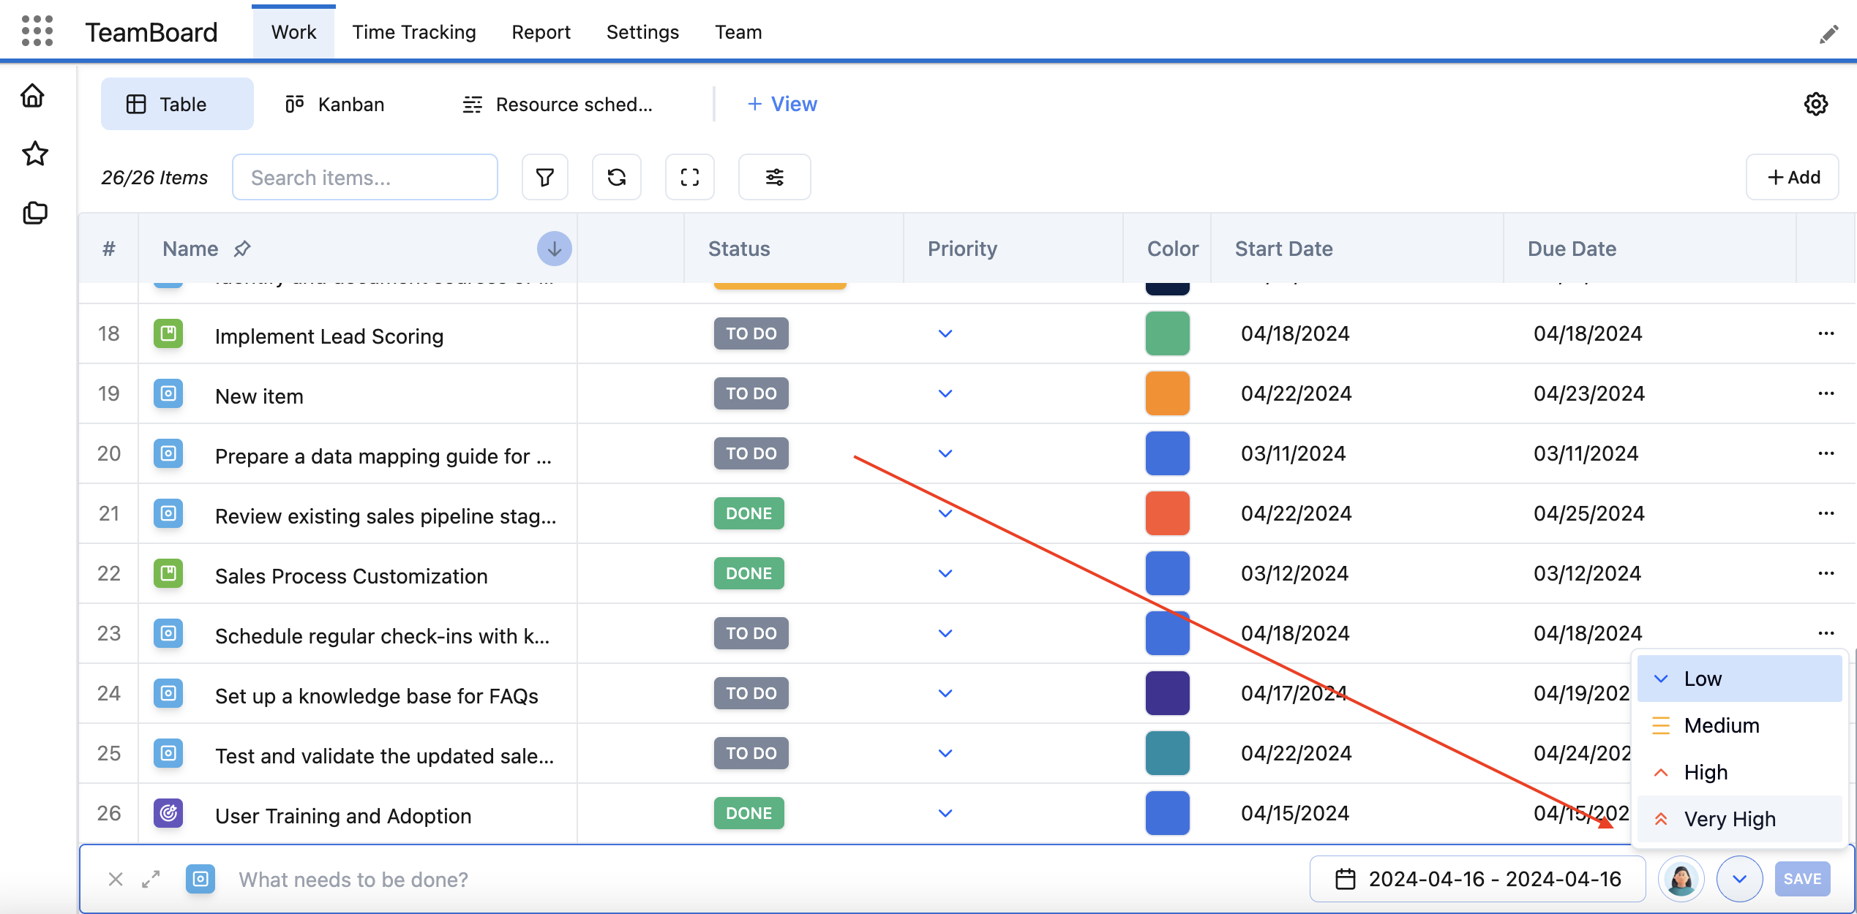Switch to the Kanban view tab
Image resolution: width=1857 pixels, height=914 pixels.
[335, 104]
